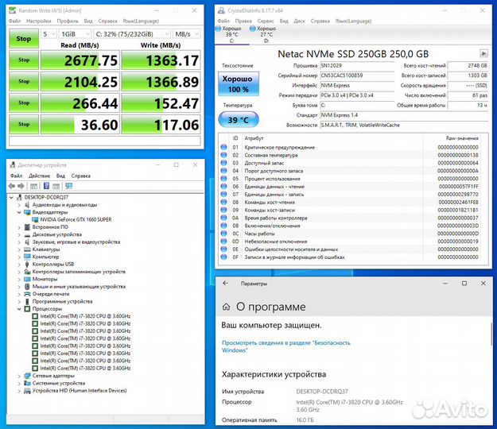Viewport: 497px width, 429px height.
Task: Click CrystalDiskMark title bar app icon
Action: tap(12, 10)
